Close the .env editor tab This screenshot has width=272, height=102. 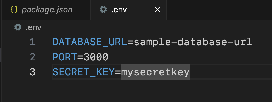point(157,10)
